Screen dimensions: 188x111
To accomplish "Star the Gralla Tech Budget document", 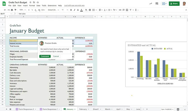I will tap(30, 2).
